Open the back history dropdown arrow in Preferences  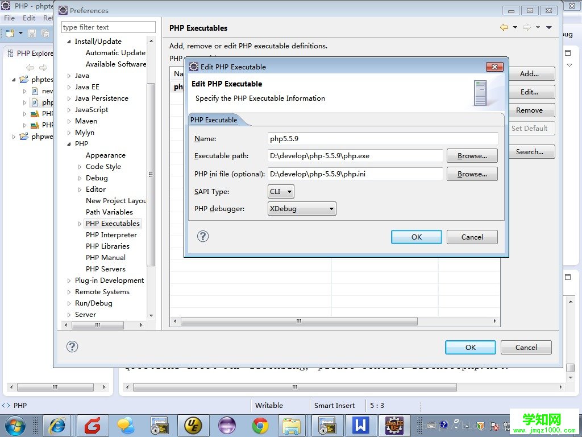[x=515, y=27]
